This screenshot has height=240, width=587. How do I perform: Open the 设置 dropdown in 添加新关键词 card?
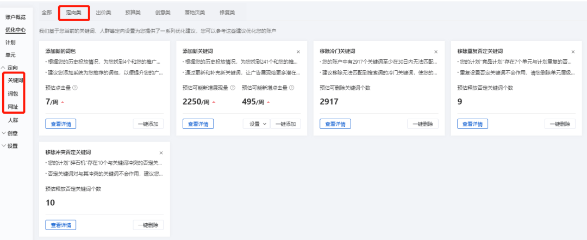pos(257,124)
